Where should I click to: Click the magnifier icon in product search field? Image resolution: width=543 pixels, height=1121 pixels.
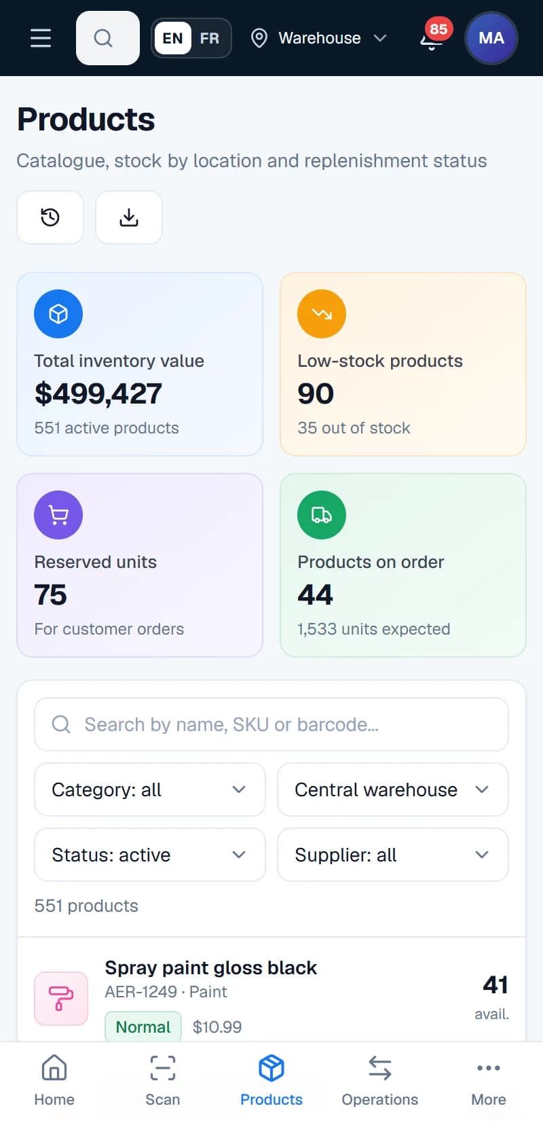tap(61, 724)
